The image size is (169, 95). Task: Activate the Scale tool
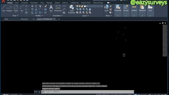coord(36,13)
